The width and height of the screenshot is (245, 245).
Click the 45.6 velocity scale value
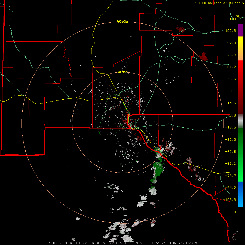point(232,79)
